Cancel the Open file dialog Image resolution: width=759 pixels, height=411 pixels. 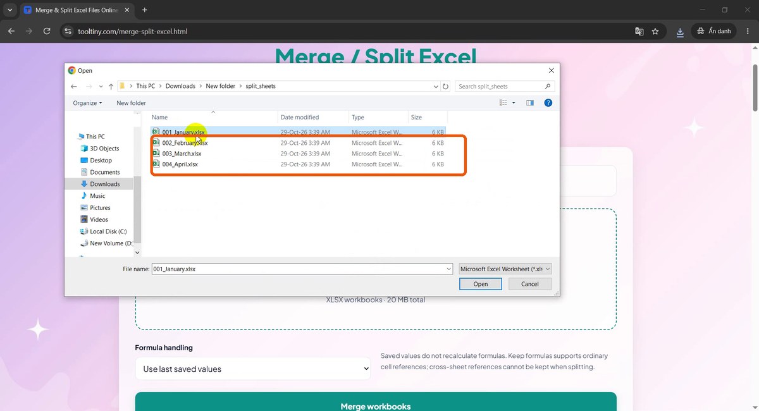pyautogui.click(x=530, y=284)
